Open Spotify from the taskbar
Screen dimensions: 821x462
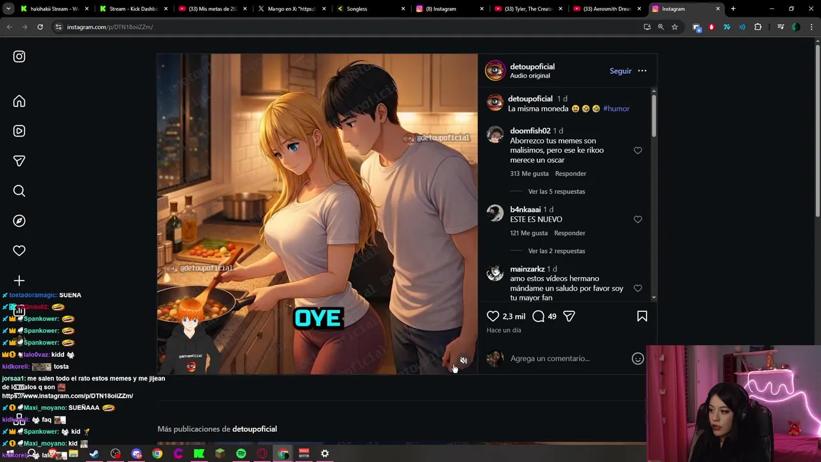[241, 454]
